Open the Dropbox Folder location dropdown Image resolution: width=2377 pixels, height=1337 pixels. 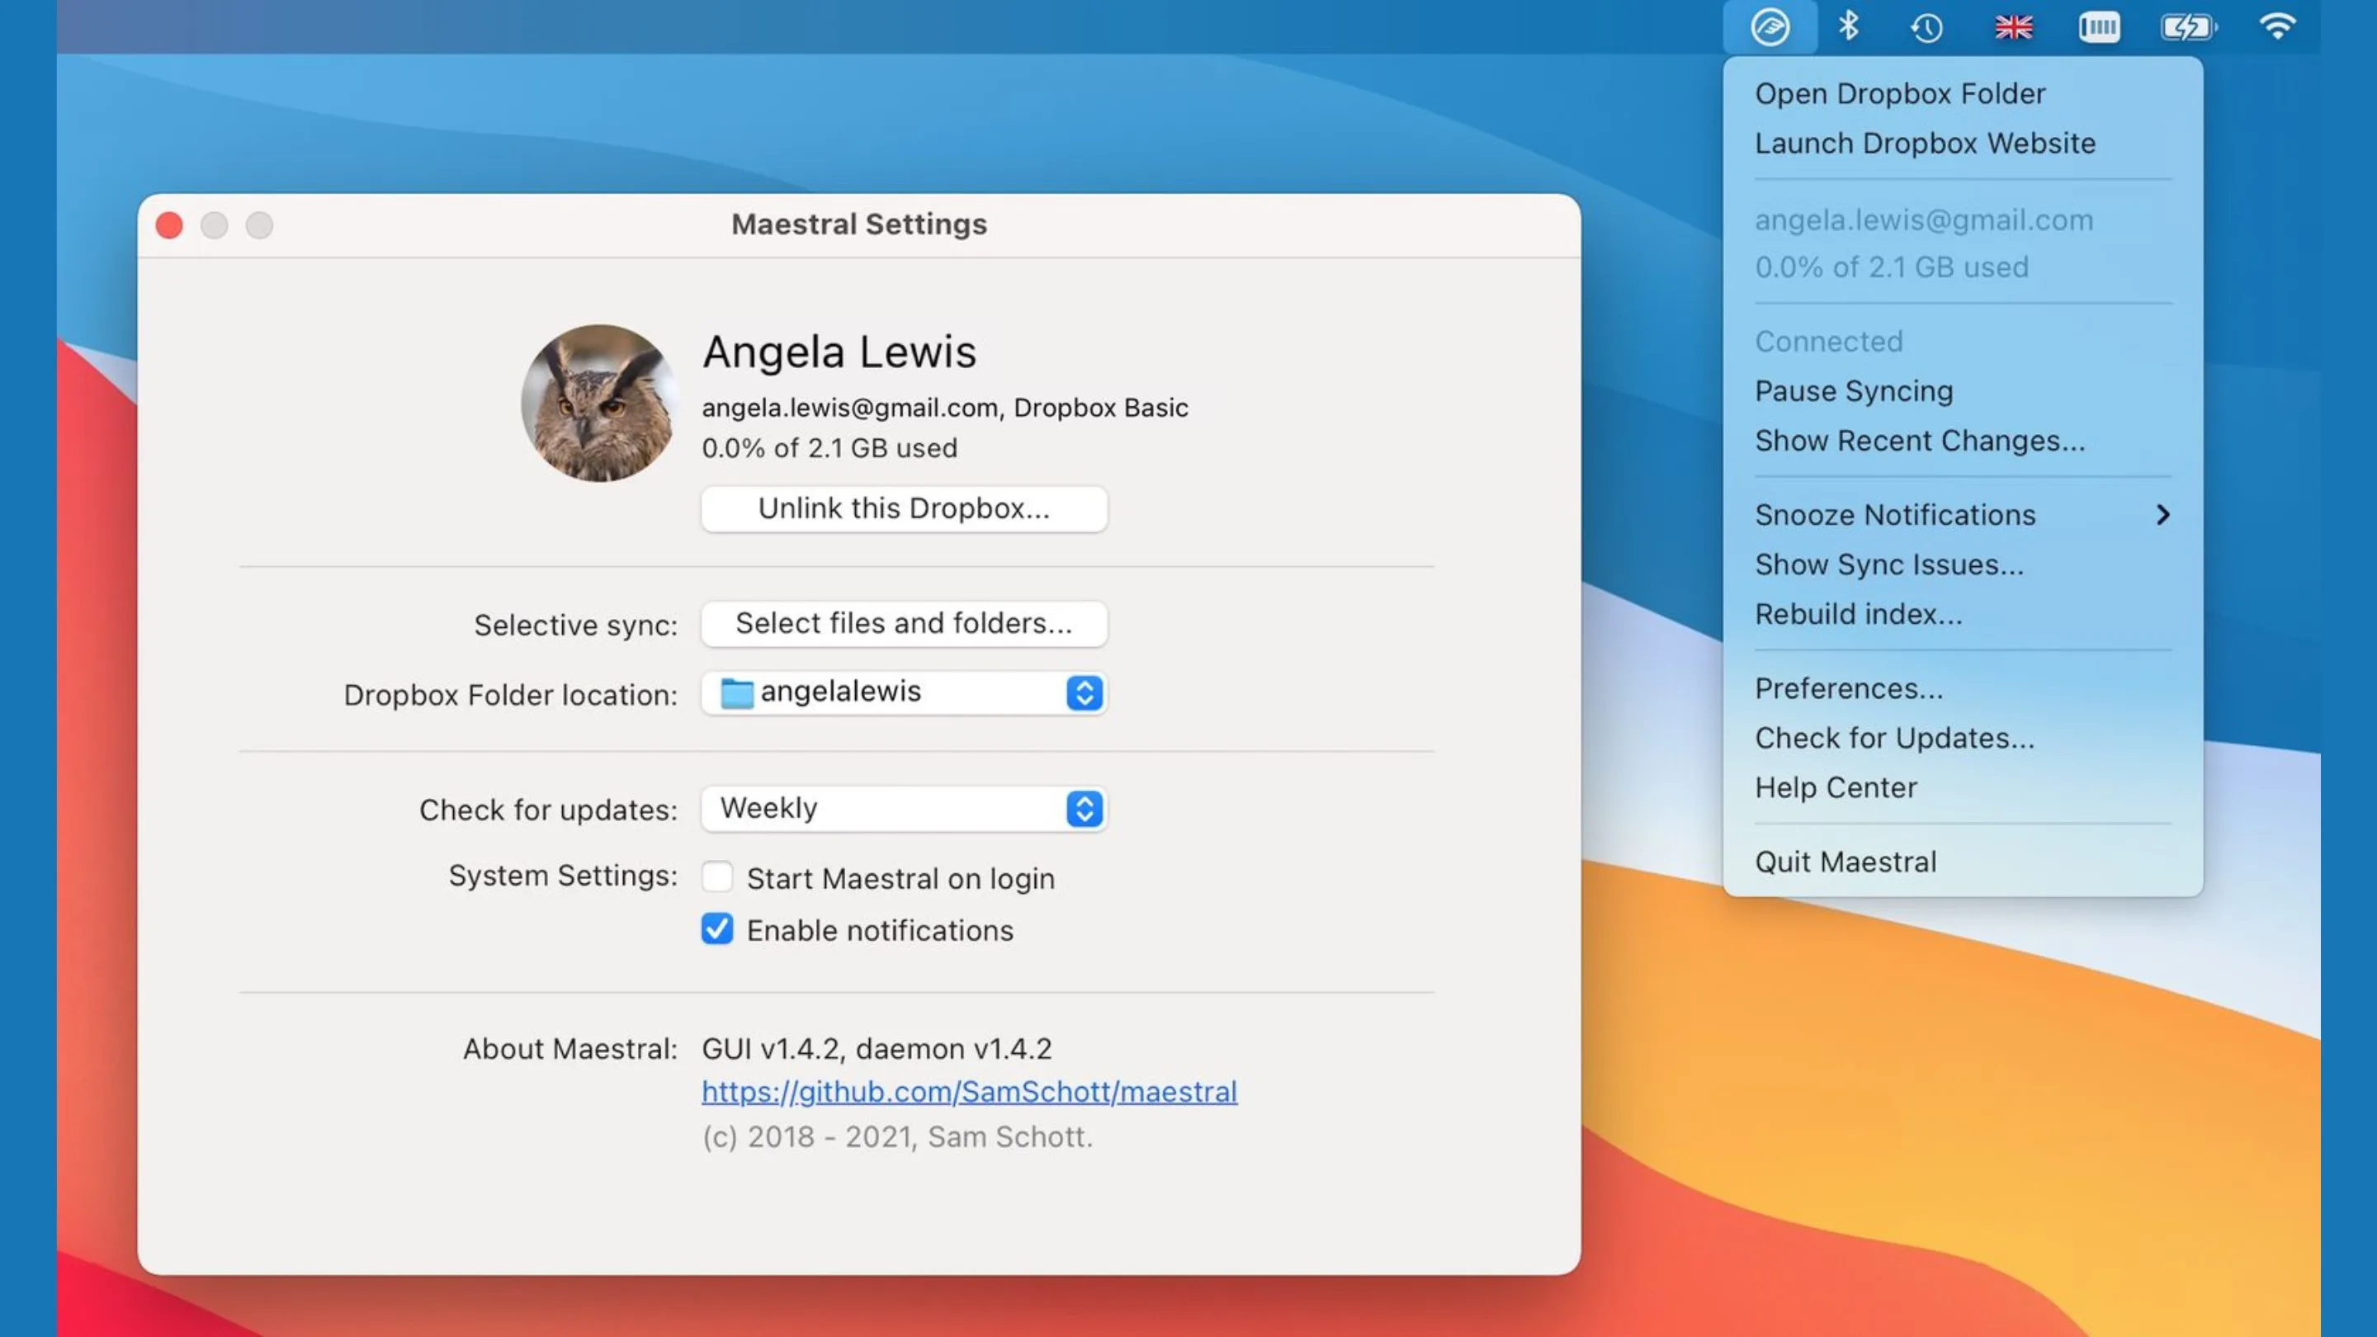pyautogui.click(x=905, y=693)
